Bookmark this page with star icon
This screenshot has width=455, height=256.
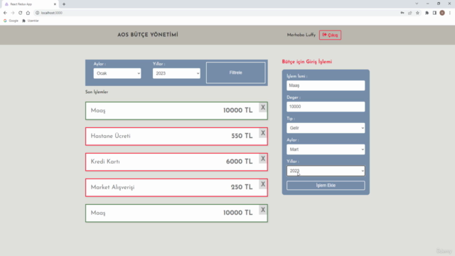click(417, 13)
